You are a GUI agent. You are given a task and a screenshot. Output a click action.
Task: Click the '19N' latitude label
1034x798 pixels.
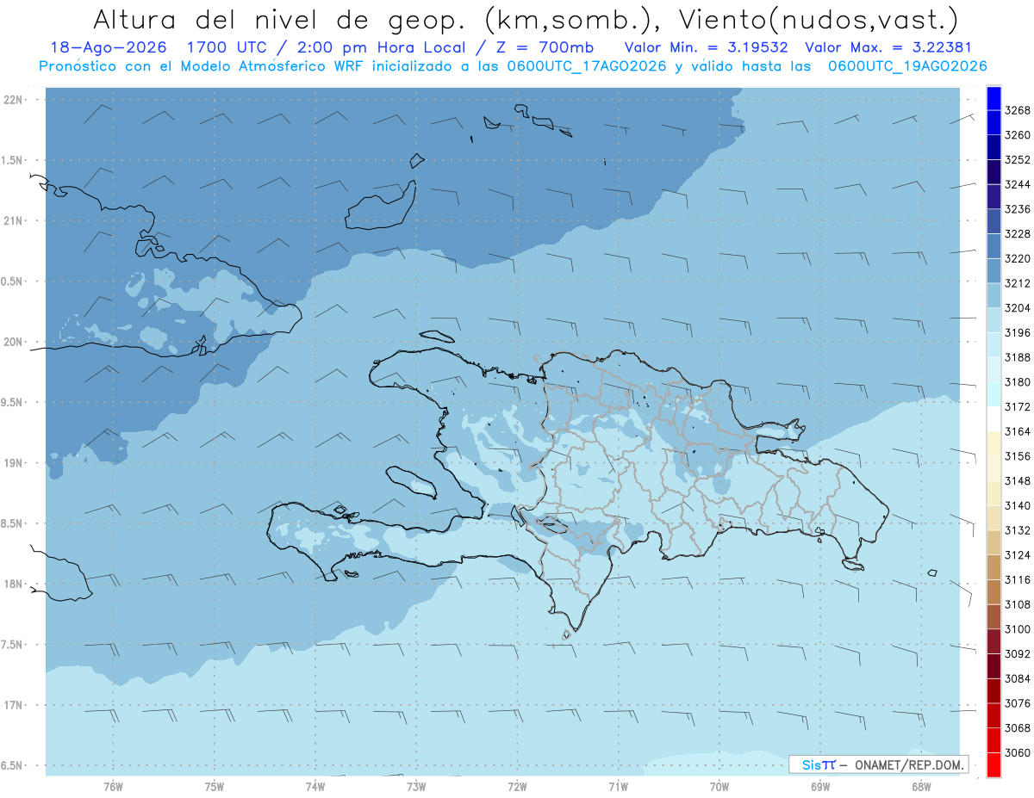[x=14, y=462]
